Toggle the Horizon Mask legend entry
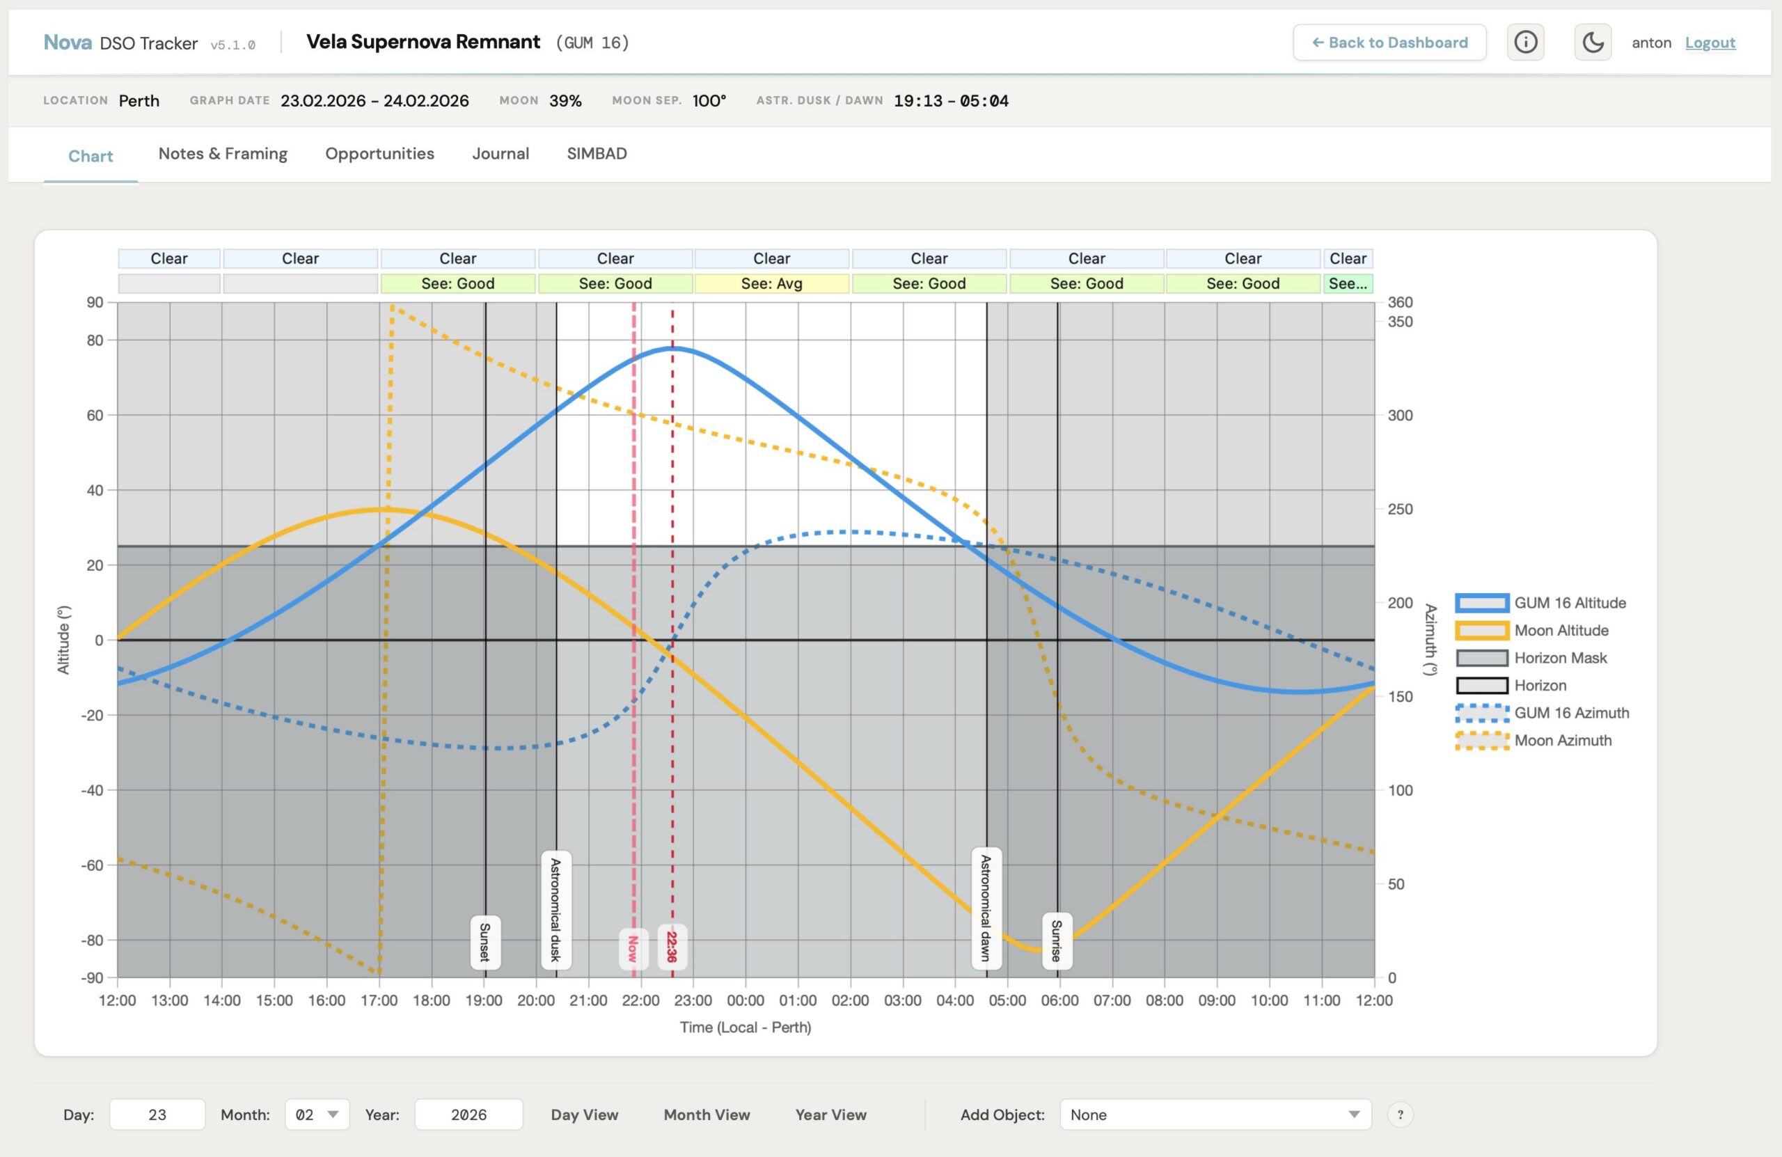The image size is (1782, 1157). pyautogui.click(x=1560, y=657)
